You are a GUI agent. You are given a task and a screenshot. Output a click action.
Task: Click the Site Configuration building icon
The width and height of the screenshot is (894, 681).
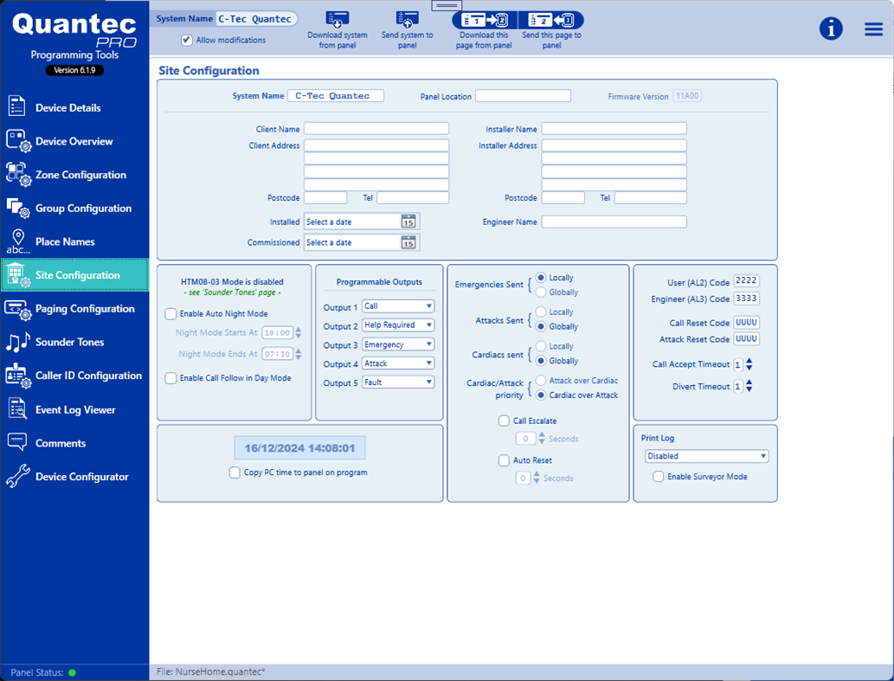coord(17,275)
